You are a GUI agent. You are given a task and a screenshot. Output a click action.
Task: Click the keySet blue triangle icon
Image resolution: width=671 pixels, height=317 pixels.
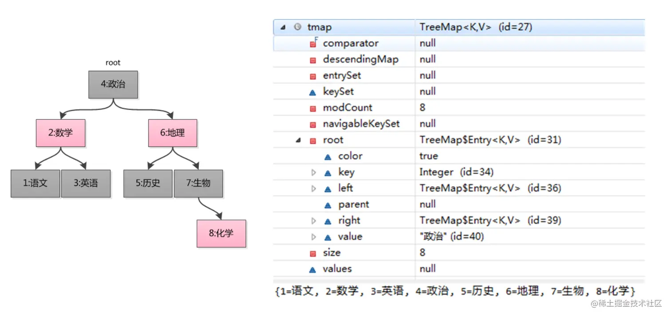pos(312,92)
